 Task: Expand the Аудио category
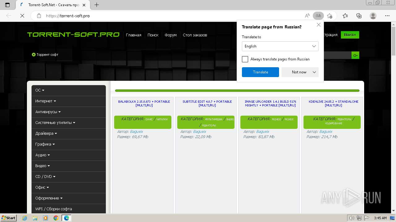pos(69,155)
